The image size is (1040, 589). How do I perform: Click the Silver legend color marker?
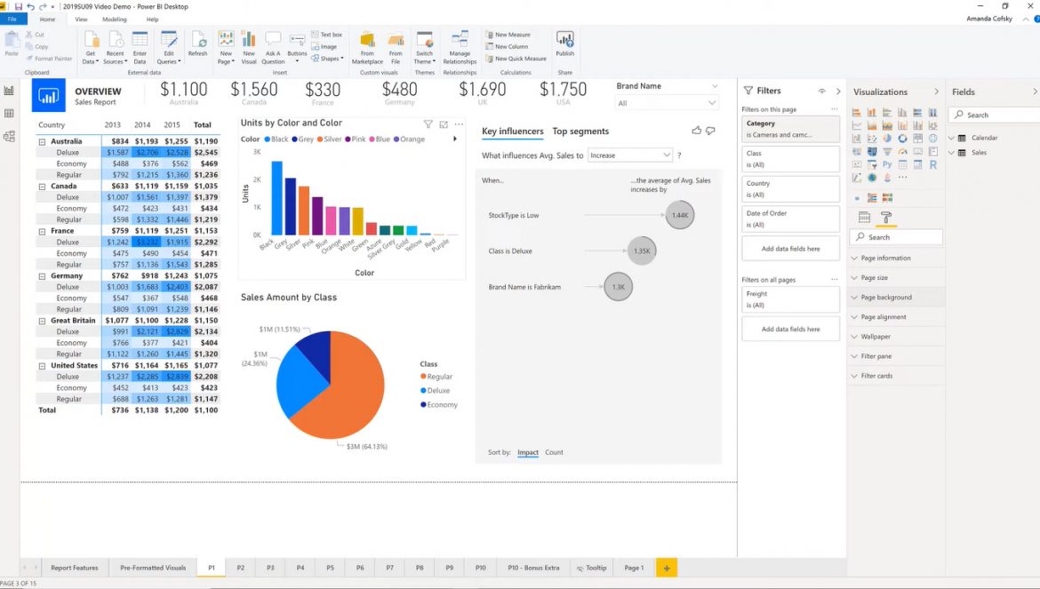[320, 139]
